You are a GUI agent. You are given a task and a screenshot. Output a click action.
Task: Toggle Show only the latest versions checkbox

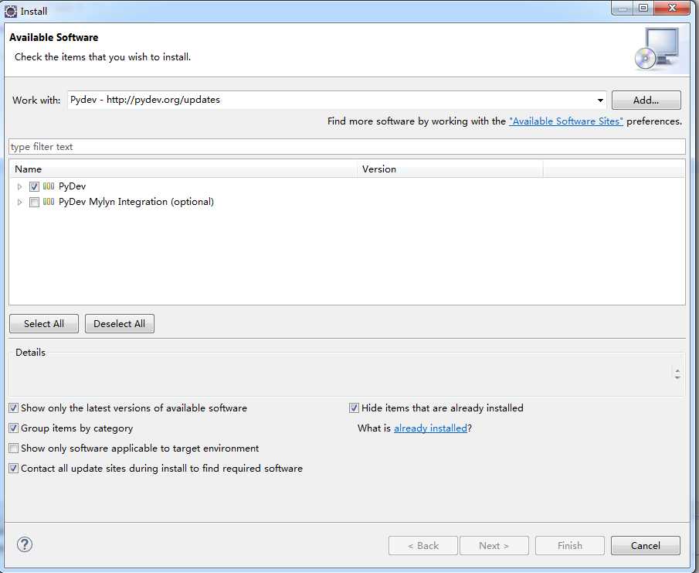[x=14, y=408]
